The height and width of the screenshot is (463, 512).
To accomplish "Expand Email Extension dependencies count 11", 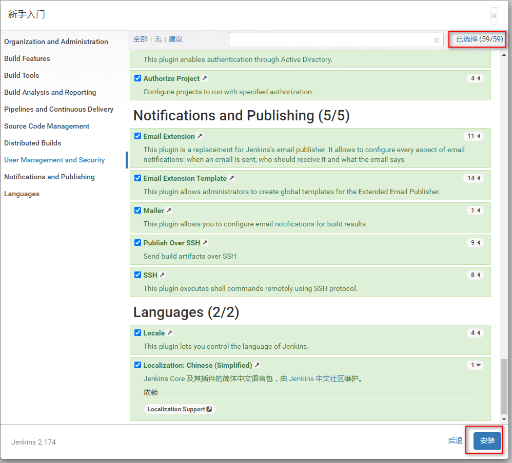I will click(x=474, y=136).
